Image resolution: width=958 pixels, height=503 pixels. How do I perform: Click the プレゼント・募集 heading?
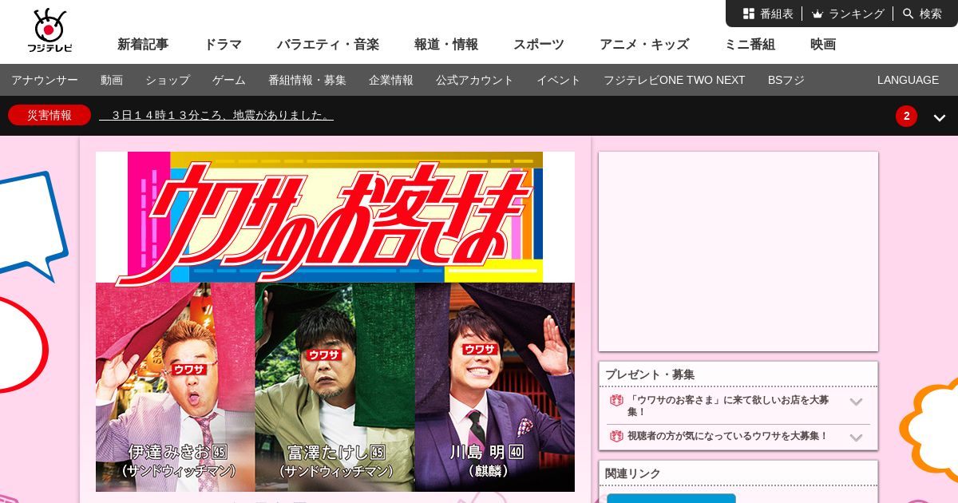pos(650,374)
